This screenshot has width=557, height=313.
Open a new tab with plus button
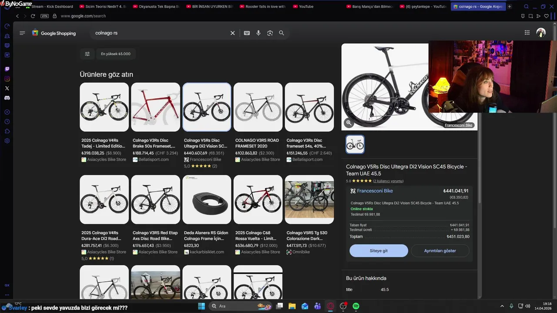[x=510, y=7]
